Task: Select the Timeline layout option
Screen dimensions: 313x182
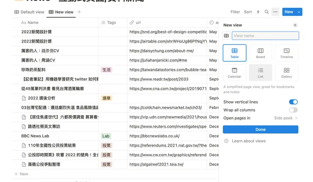Action: (286, 53)
